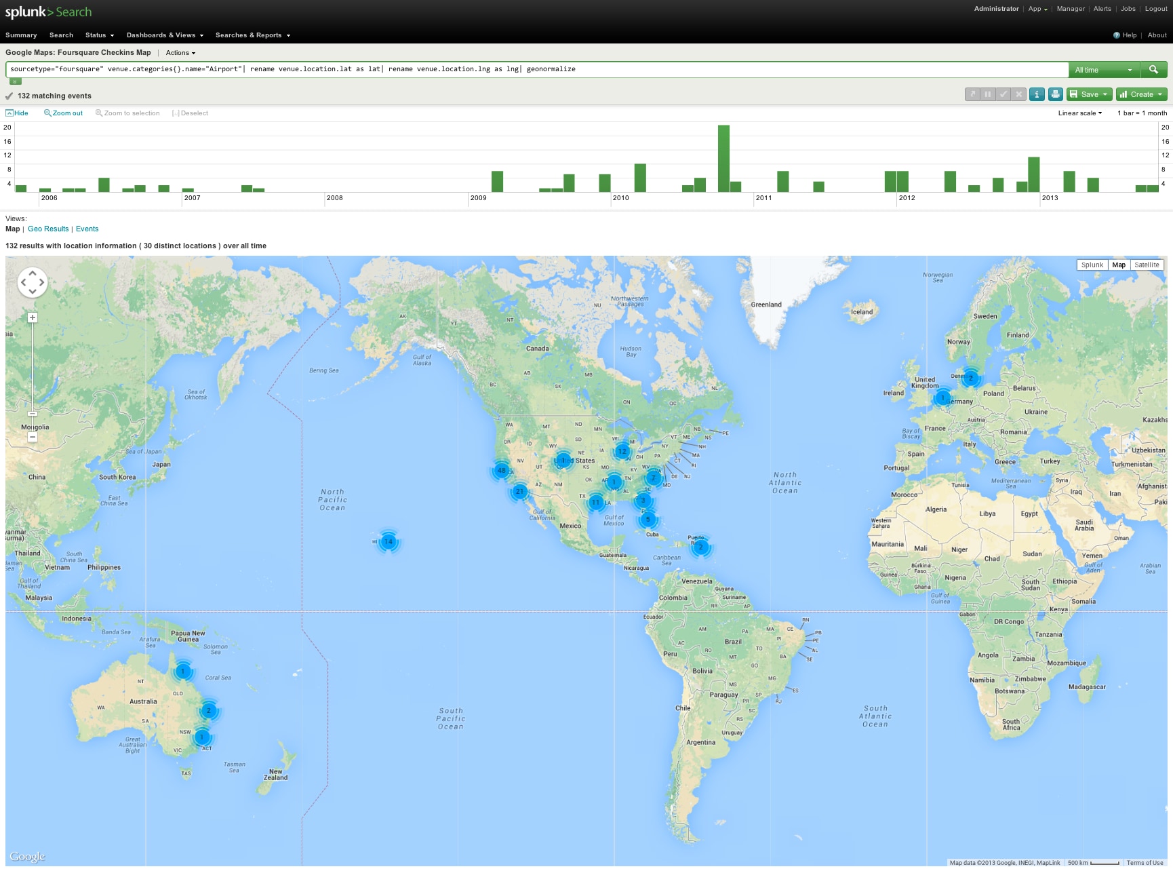Open Dashboards & Views menu

(x=165, y=35)
